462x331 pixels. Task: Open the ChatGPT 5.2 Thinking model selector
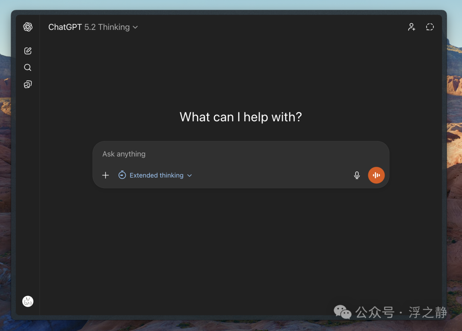93,27
